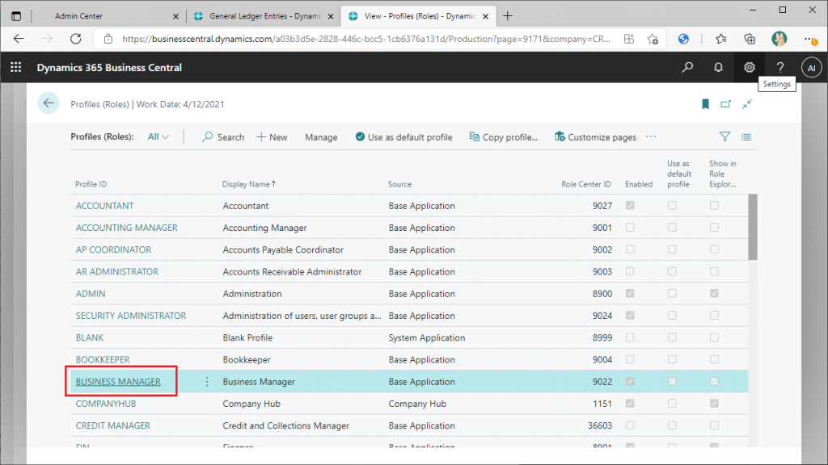Close the View - Profiles (Roles) tab

tap(485, 16)
